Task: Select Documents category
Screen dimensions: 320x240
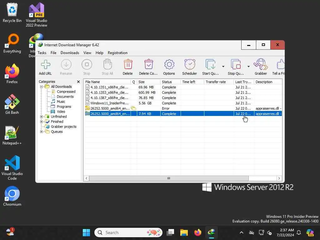Action: tap(65, 97)
